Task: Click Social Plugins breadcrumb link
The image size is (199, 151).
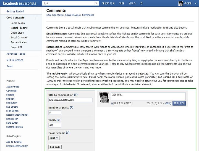Action: [72, 15]
